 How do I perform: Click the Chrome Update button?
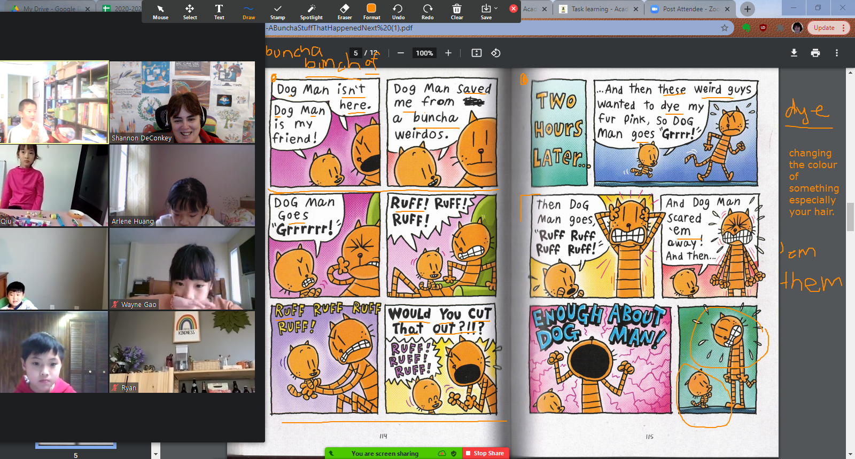828,28
